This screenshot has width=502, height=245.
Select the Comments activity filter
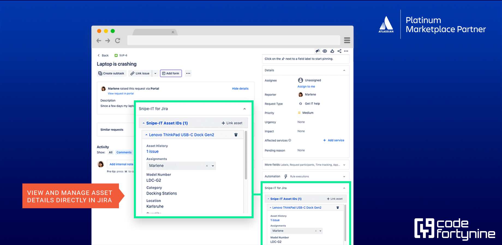(x=124, y=152)
